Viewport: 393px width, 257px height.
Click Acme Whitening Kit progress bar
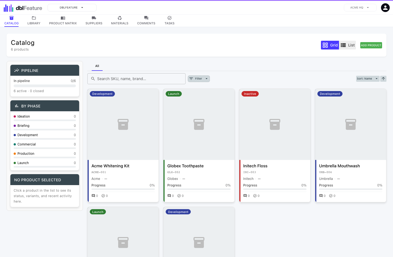pos(123,189)
